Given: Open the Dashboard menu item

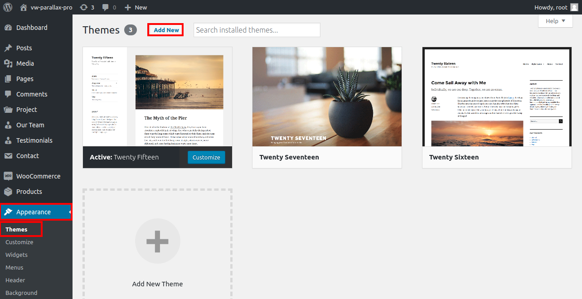Looking at the screenshot, I should click(36, 28).
